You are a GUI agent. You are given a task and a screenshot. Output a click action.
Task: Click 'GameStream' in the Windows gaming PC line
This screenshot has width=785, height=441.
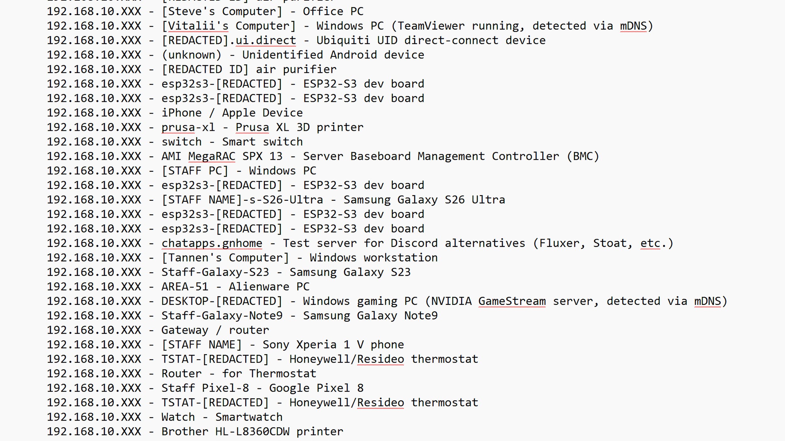(512, 301)
